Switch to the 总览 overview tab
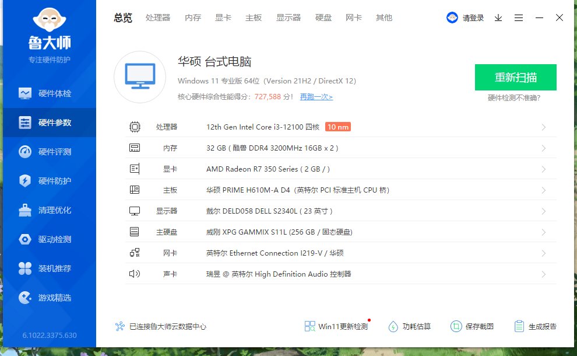Image resolution: width=577 pixels, height=356 pixels. point(123,18)
